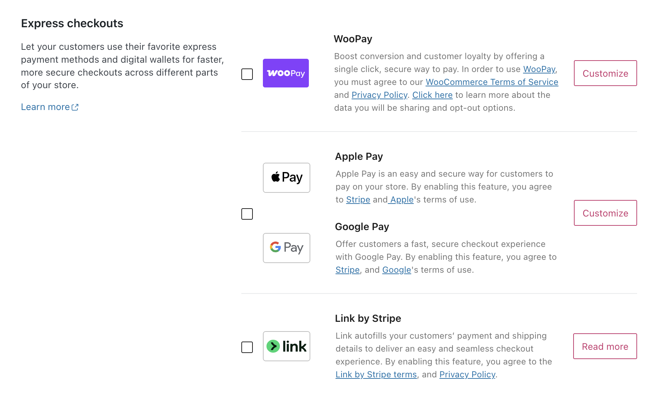Toggle Apple Pay / Google Pay checkbox
This screenshot has height=415, width=668.
click(247, 214)
